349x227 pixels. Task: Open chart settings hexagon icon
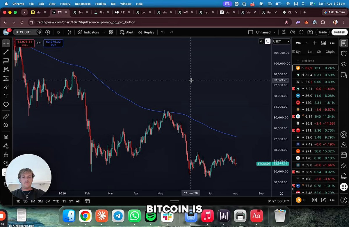pyautogui.click(x=293, y=32)
